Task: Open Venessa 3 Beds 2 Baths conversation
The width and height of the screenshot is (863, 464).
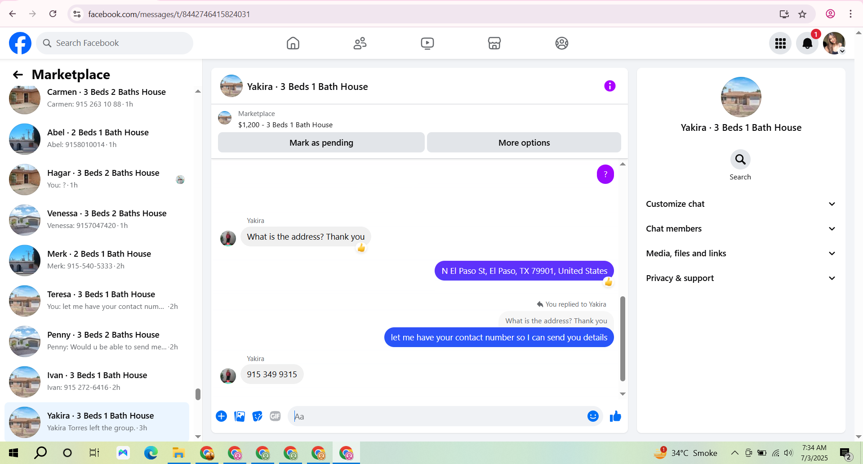Action: 97,219
